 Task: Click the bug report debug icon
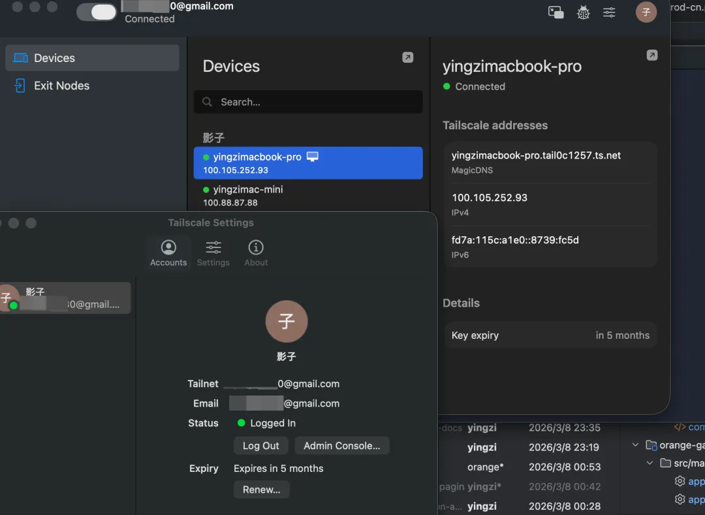point(583,12)
